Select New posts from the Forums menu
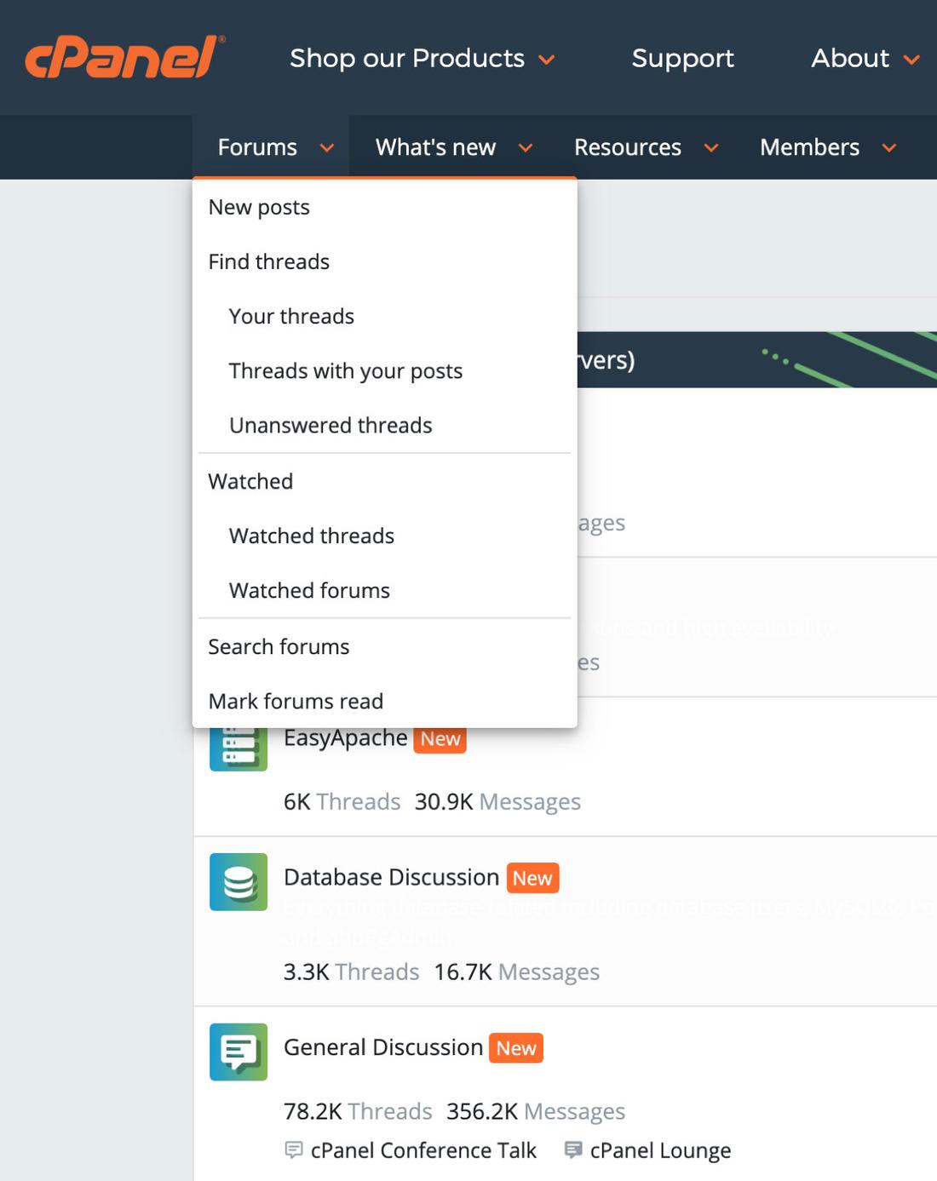This screenshot has width=937, height=1181. pyautogui.click(x=258, y=206)
